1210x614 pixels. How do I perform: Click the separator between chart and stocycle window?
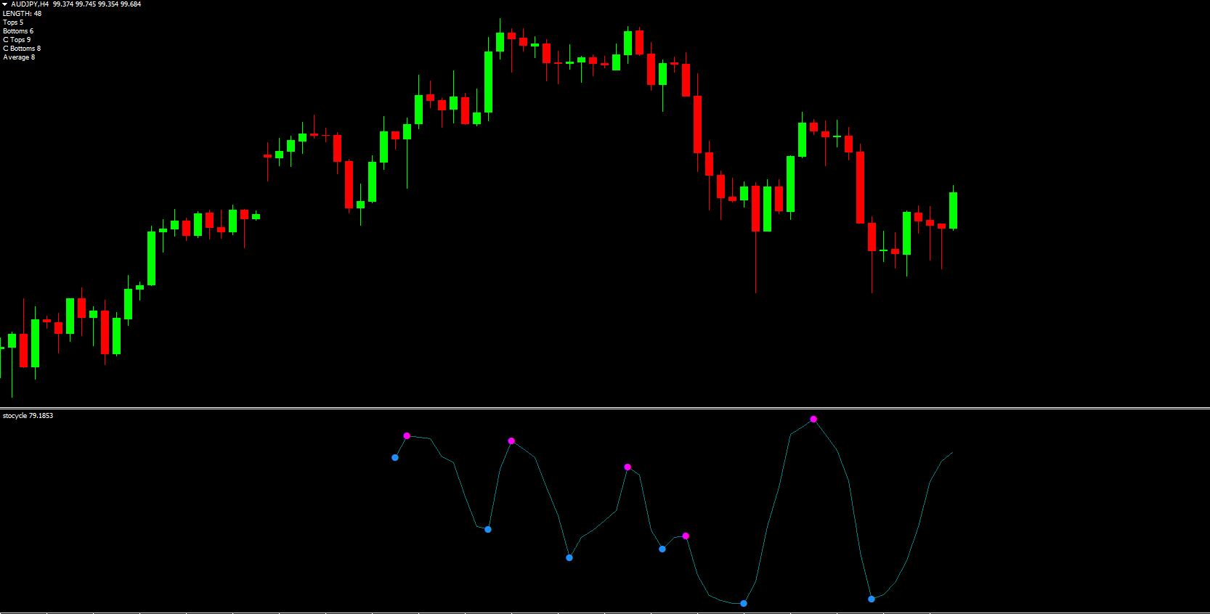(x=605, y=408)
